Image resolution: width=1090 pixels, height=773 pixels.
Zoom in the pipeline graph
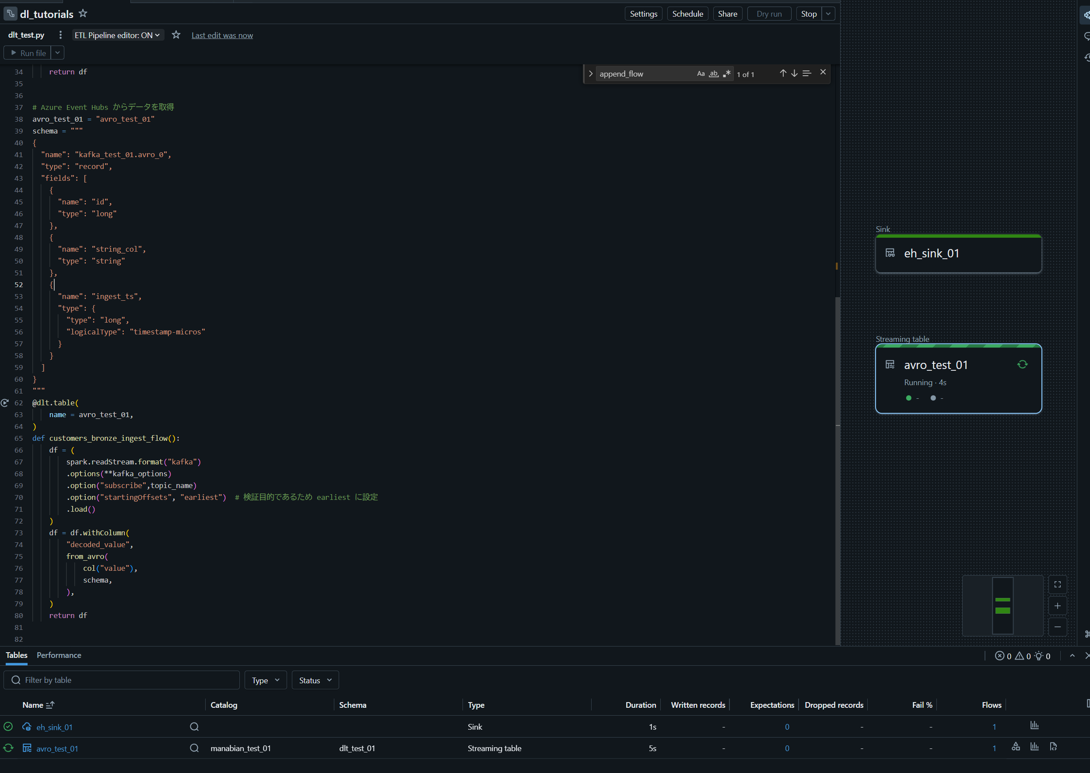point(1057,606)
